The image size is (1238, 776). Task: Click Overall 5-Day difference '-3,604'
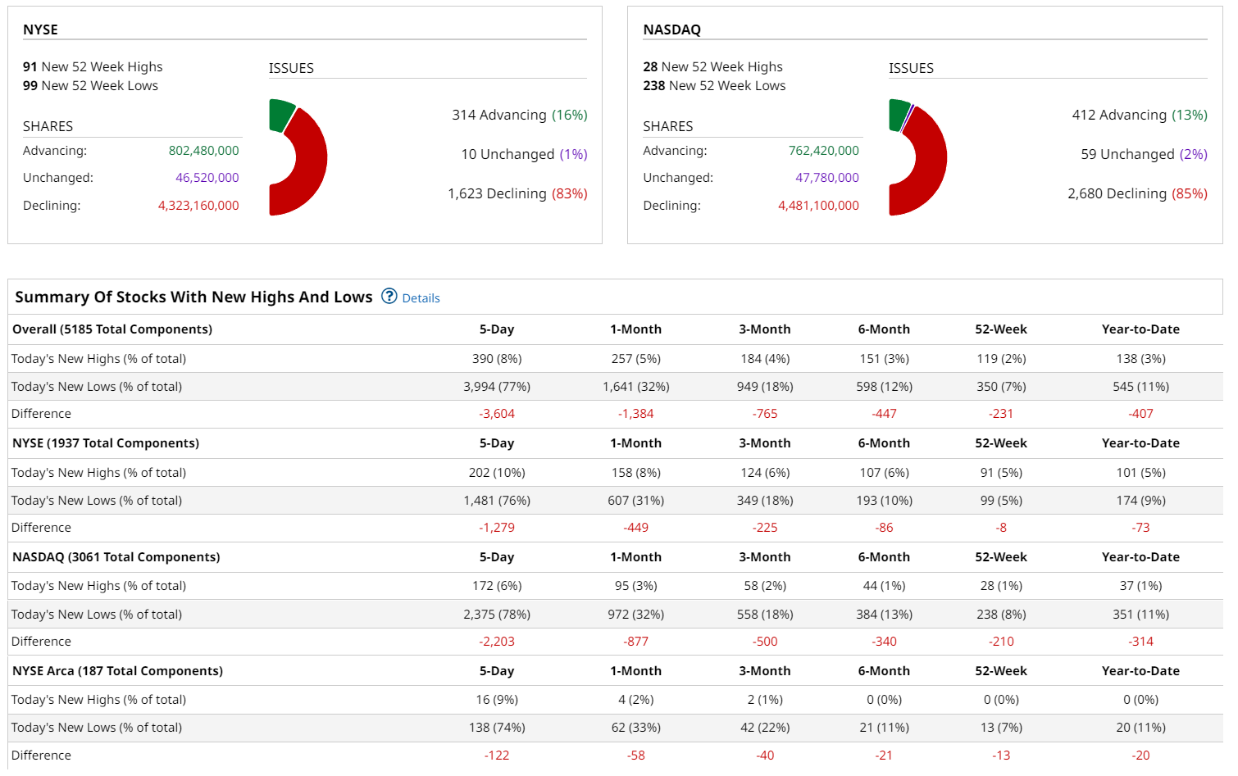497,414
